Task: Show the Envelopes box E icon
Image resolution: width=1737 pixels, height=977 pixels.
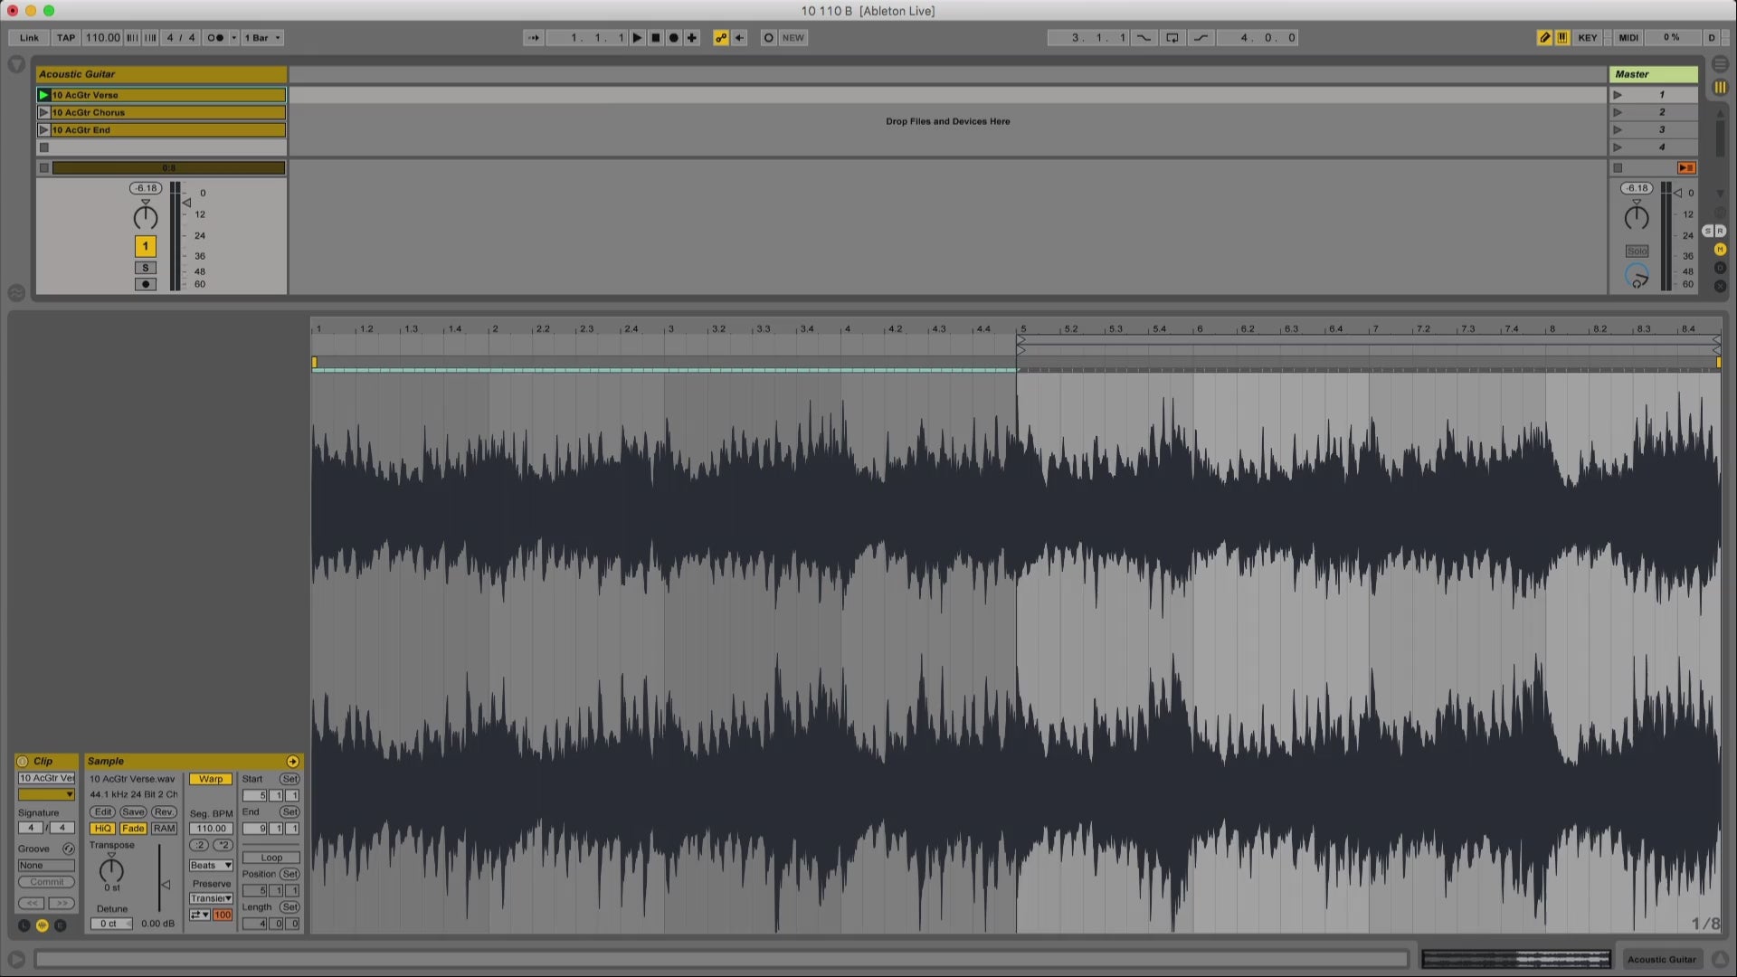Action: coord(60,925)
